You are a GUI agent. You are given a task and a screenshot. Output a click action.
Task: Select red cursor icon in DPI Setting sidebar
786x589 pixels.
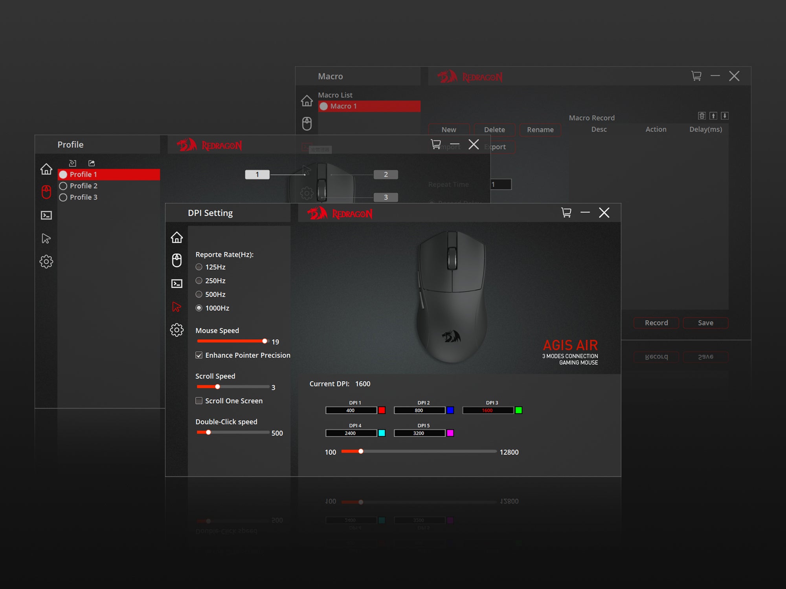pos(176,307)
